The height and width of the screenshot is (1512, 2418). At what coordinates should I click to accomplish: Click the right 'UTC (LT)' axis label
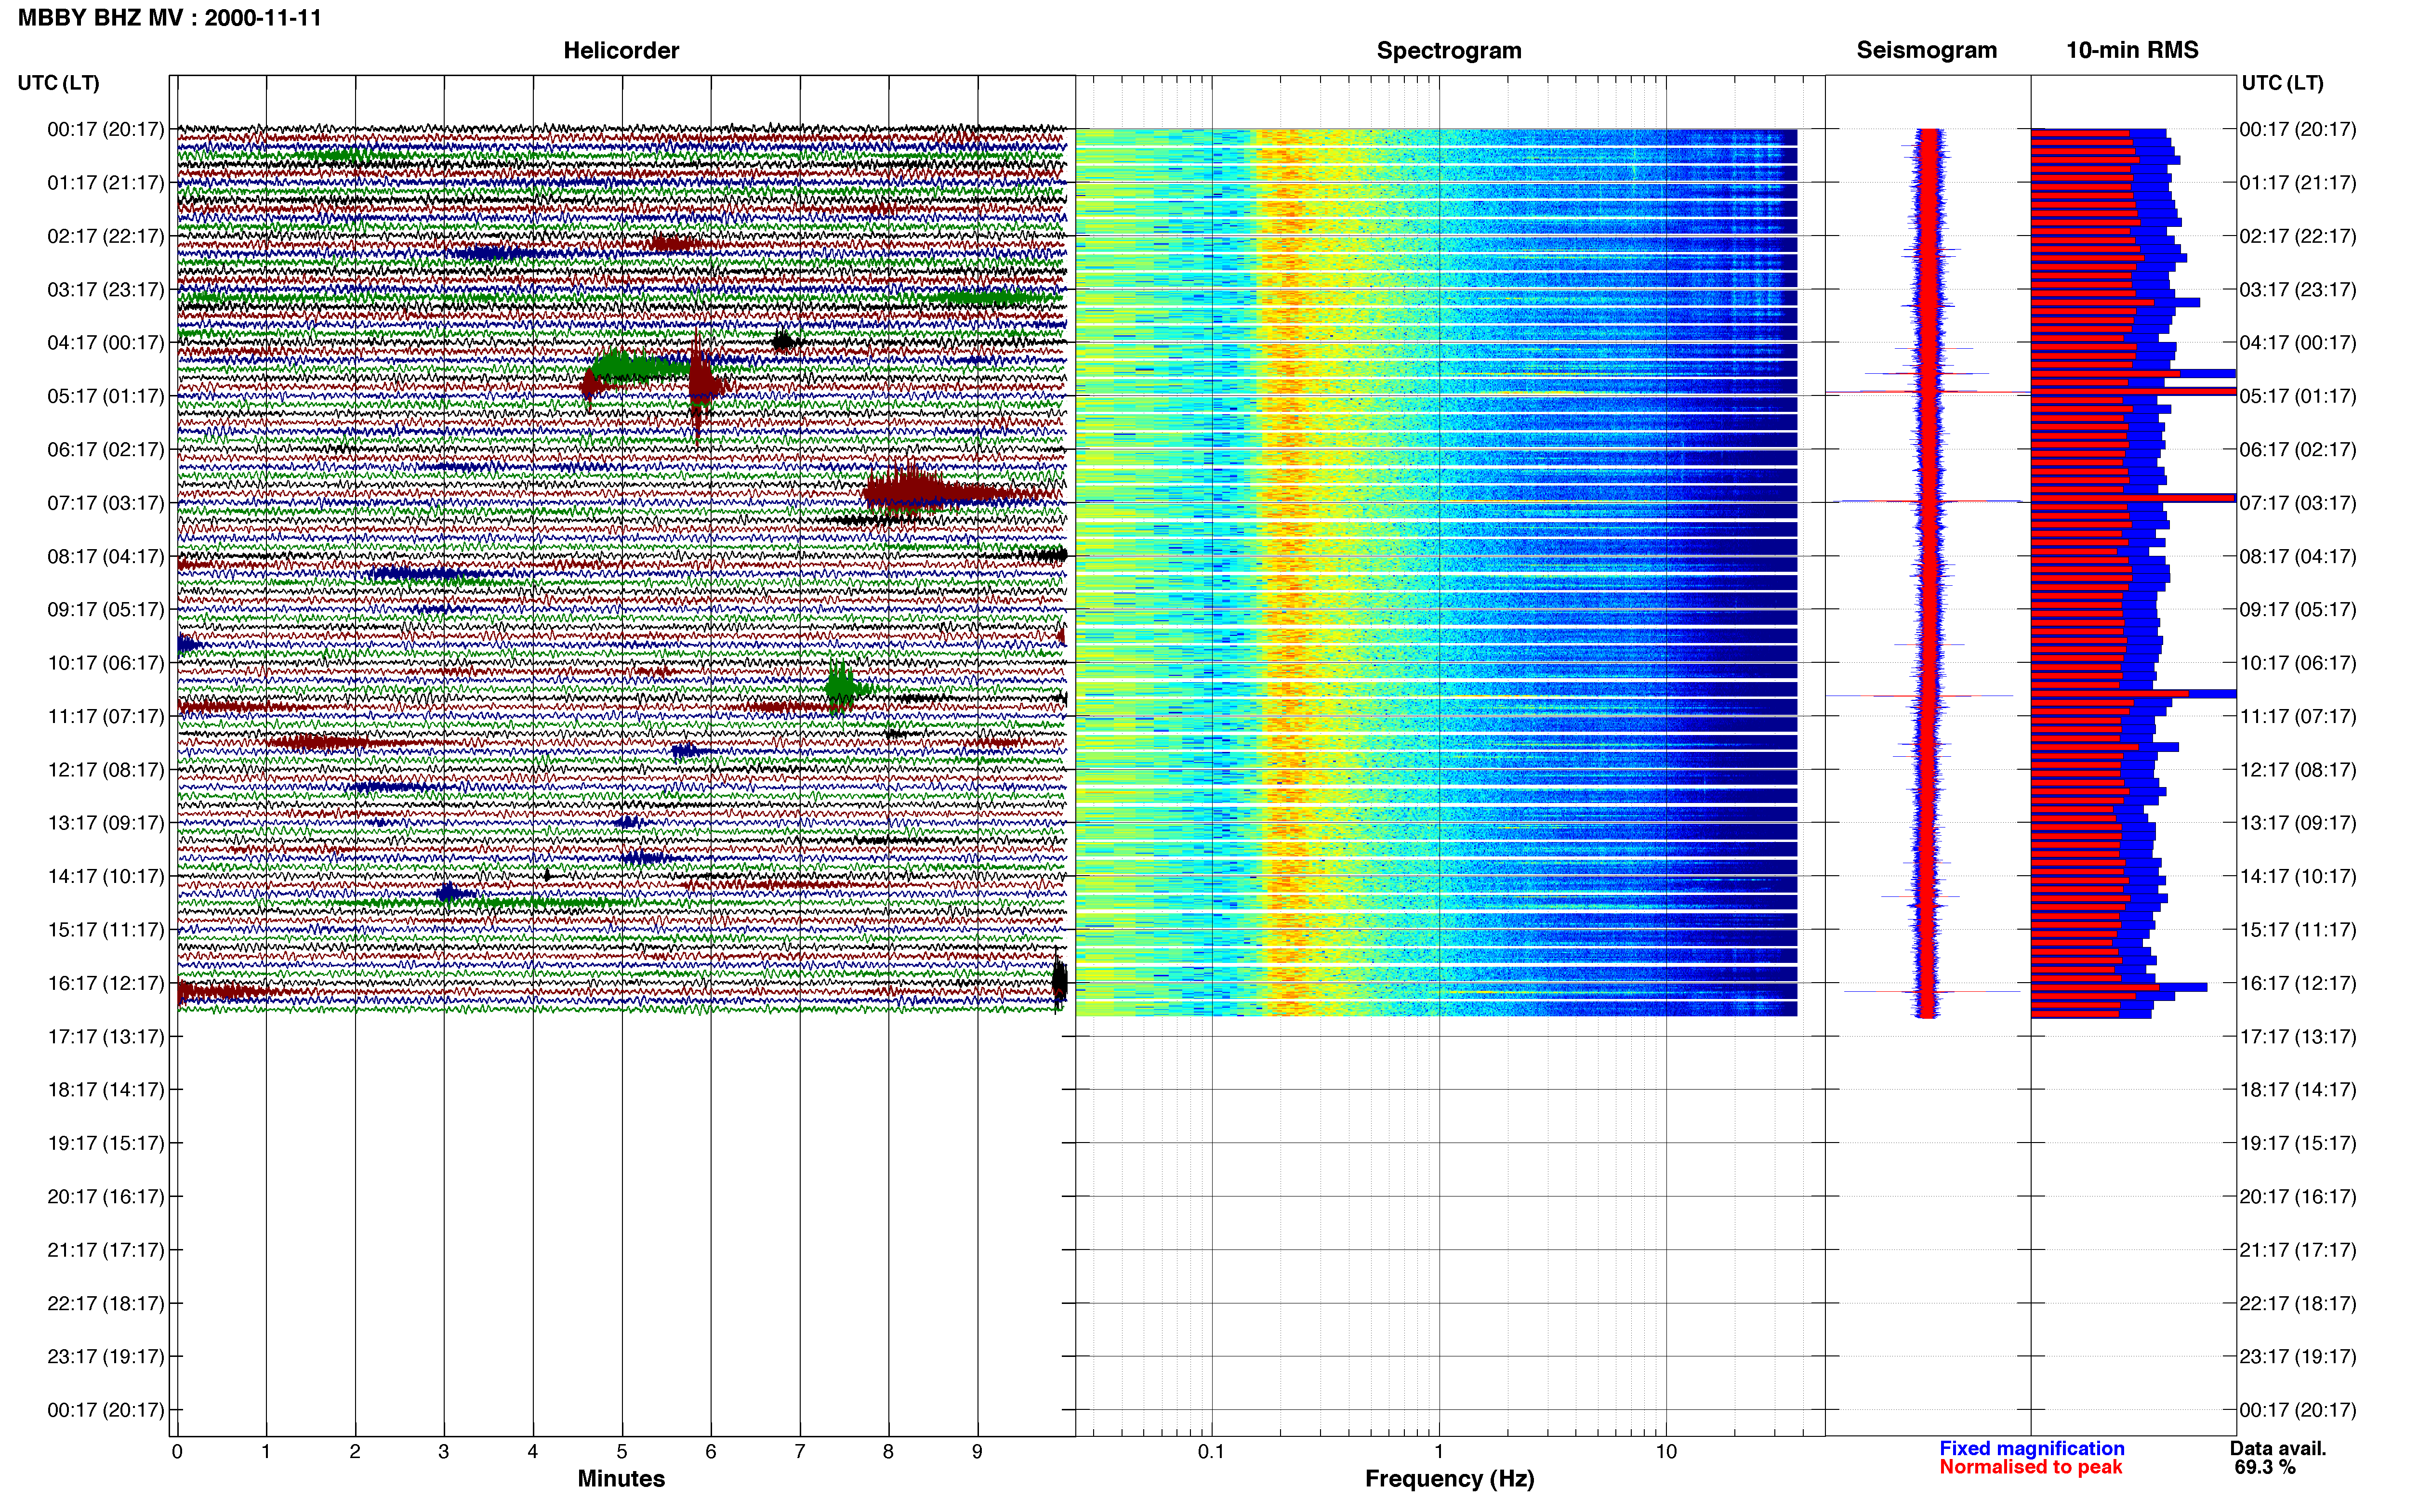coord(2283,83)
